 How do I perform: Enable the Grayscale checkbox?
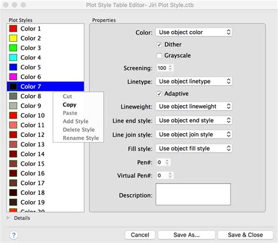click(x=159, y=56)
